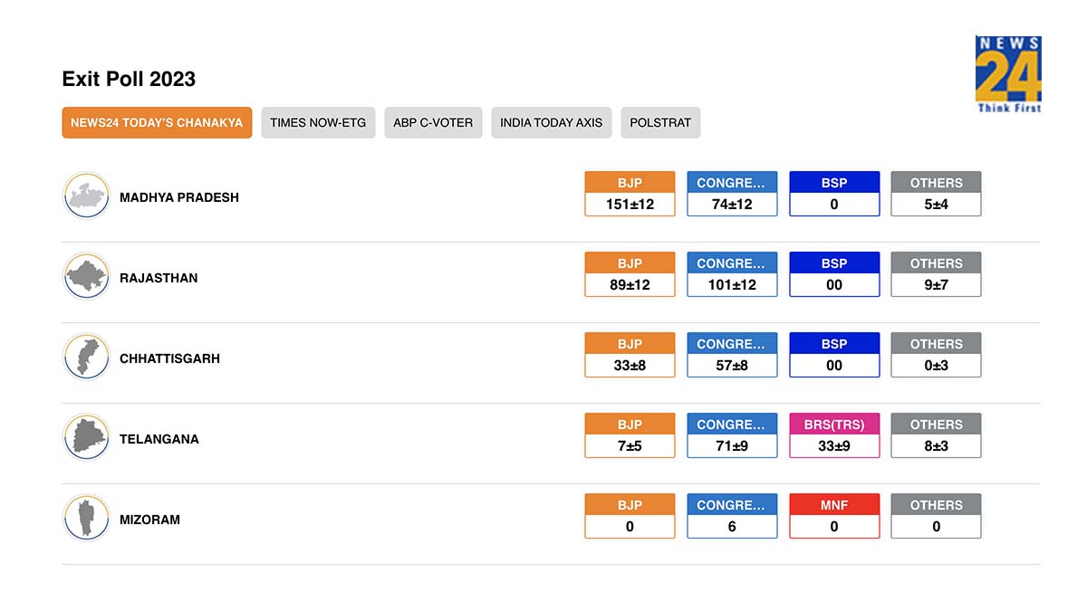Switch to India Today Axis tab
Image resolution: width=1087 pixels, height=611 pixels.
[552, 122]
